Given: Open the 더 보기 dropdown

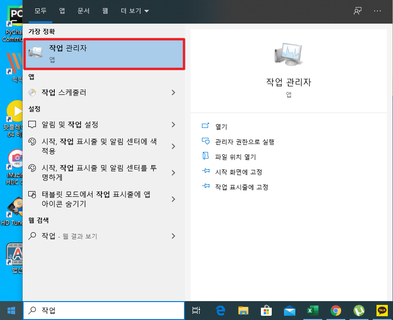Looking at the screenshot, I should coord(135,11).
